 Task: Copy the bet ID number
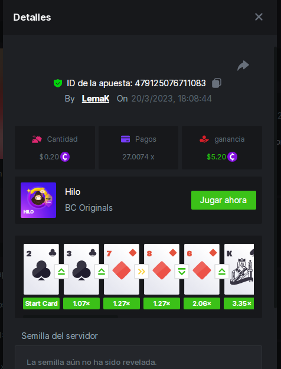[x=216, y=83]
